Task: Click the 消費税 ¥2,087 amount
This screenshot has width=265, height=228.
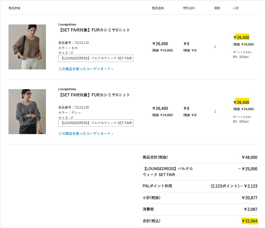Action: (250, 209)
